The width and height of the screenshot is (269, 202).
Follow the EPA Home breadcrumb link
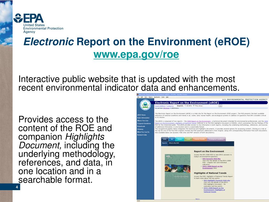166,108
